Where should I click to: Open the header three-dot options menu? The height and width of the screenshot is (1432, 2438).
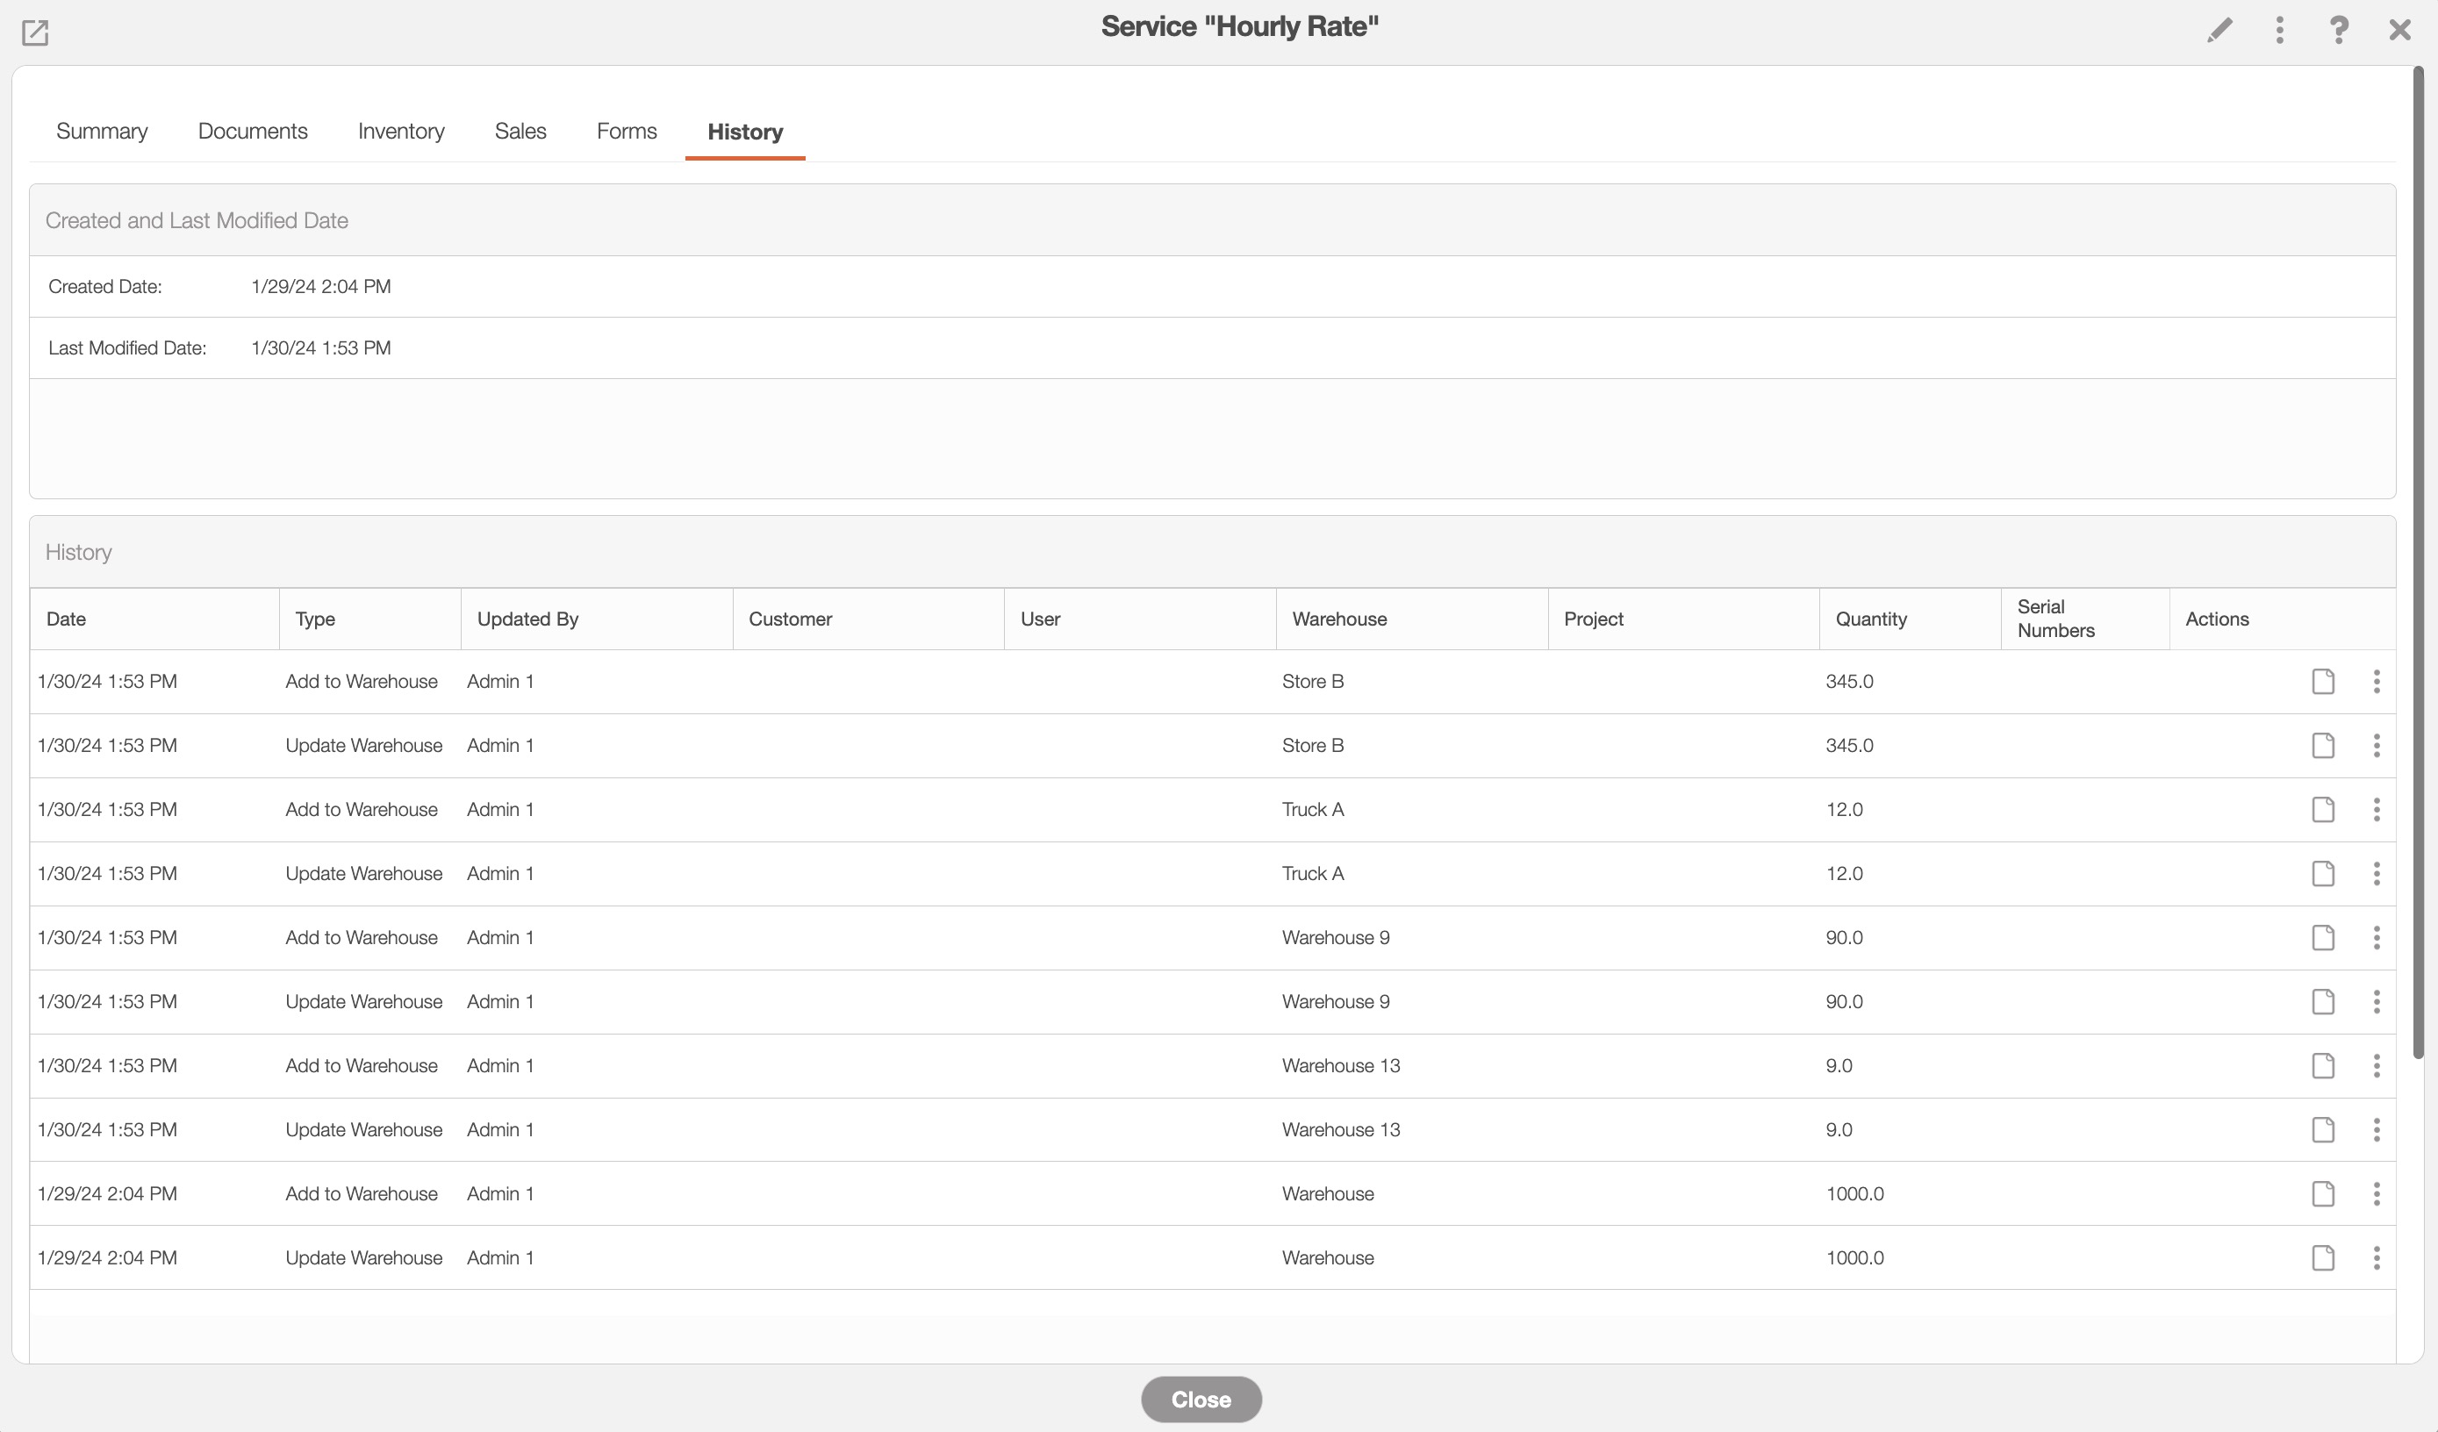(x=2279, y=30)
